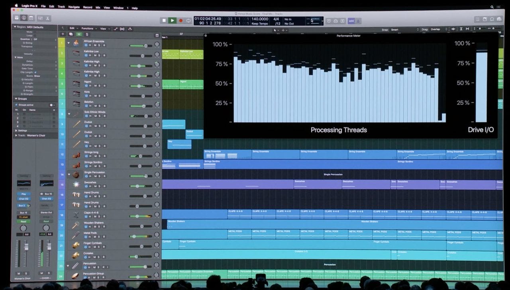Toggle the Flex icon in tracks menu bar

tap(122, 29)
